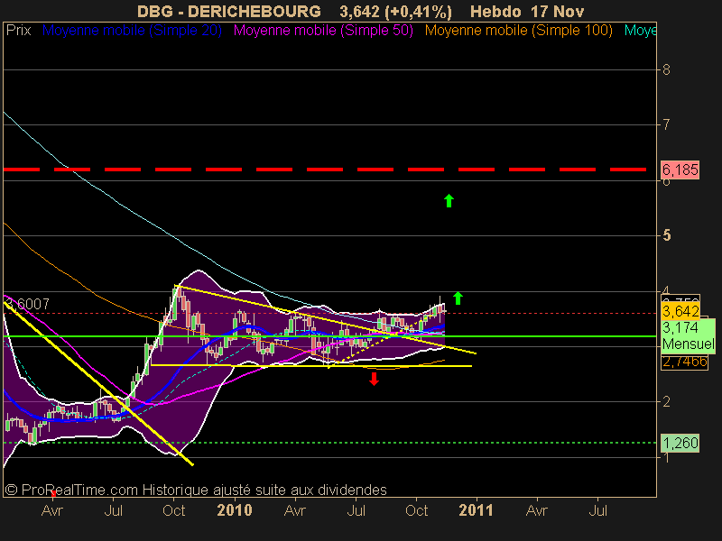Select the "Moyenne mobile (Simple 50)" legend entry

click(323, 31)
